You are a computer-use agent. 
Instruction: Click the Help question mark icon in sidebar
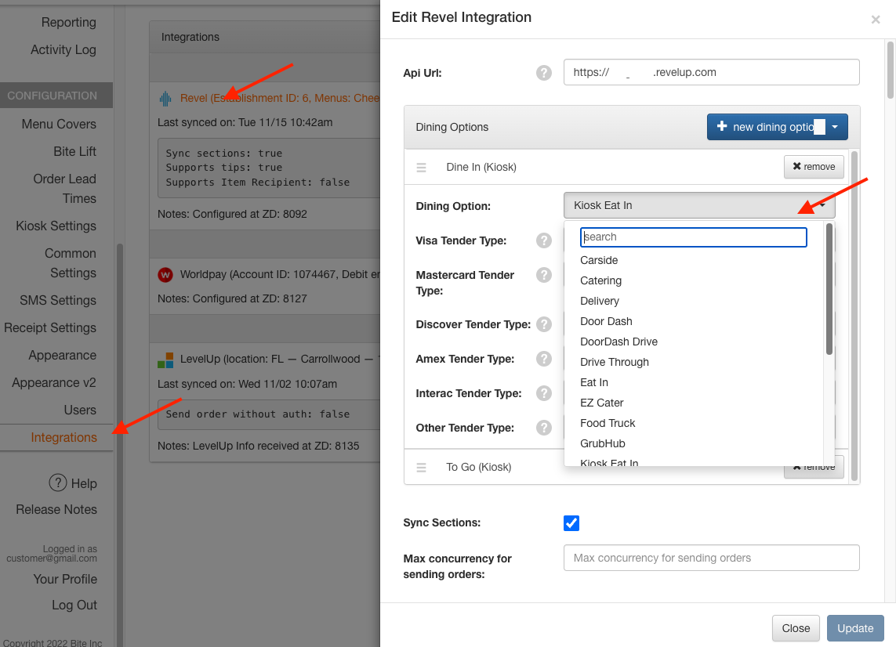point(58,483)
